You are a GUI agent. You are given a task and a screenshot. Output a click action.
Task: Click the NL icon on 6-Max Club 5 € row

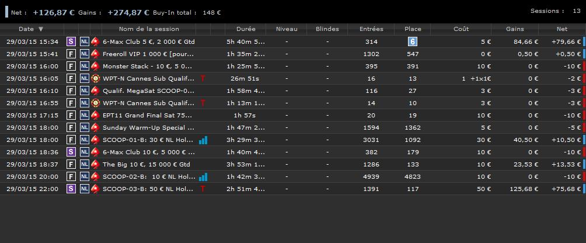pyautogui.click(x=85, y=41)
